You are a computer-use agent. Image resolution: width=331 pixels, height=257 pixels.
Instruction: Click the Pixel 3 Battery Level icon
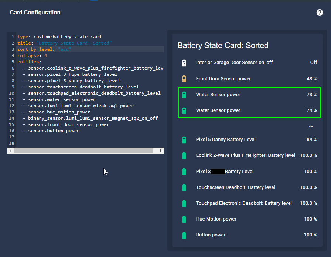pyautogui.click(x=184, y=172)
